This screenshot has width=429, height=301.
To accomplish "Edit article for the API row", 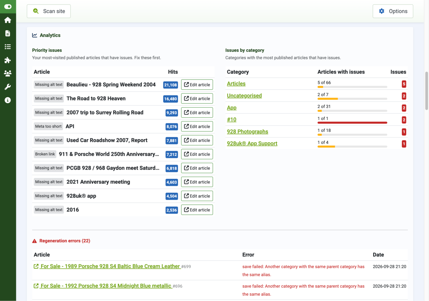I will coord(197,126).
